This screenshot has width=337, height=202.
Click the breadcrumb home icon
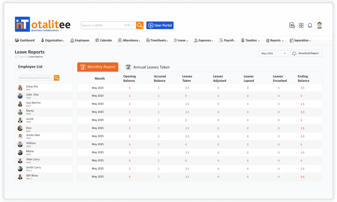coord(16,57)
